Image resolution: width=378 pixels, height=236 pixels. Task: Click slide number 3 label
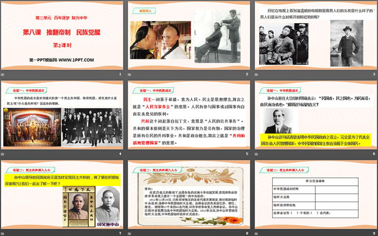coord(374,74)
